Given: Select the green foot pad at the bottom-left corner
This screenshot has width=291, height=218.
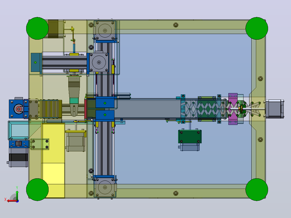Looking at the screenshot, I should tap(37, 190).
